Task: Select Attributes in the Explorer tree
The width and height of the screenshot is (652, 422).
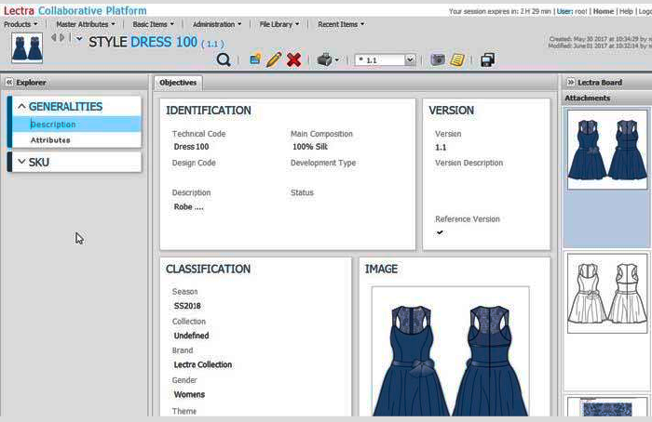Action: (50, 140)
